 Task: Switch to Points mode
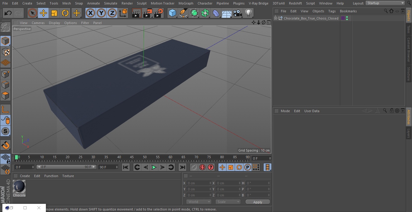coord(5,74)
